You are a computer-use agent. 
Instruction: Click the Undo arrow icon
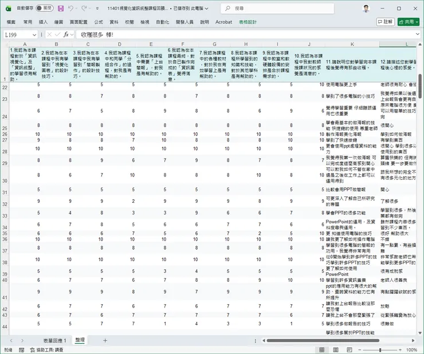click(72, 9)
